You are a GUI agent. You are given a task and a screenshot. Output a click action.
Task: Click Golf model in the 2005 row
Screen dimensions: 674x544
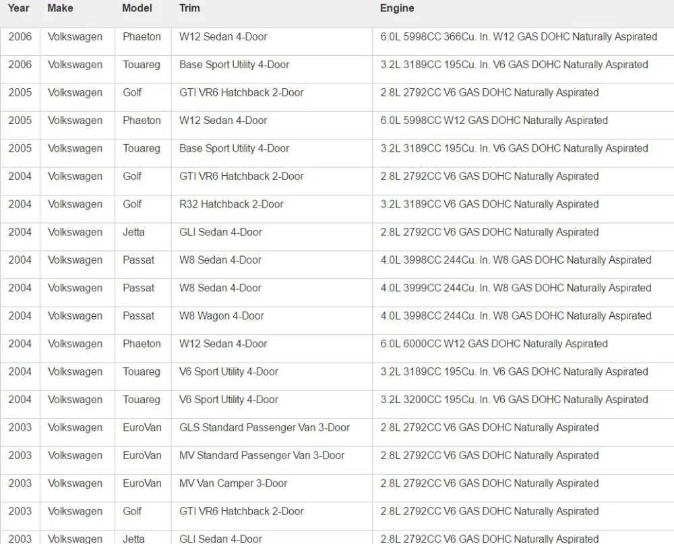click(x=132, y=93)
